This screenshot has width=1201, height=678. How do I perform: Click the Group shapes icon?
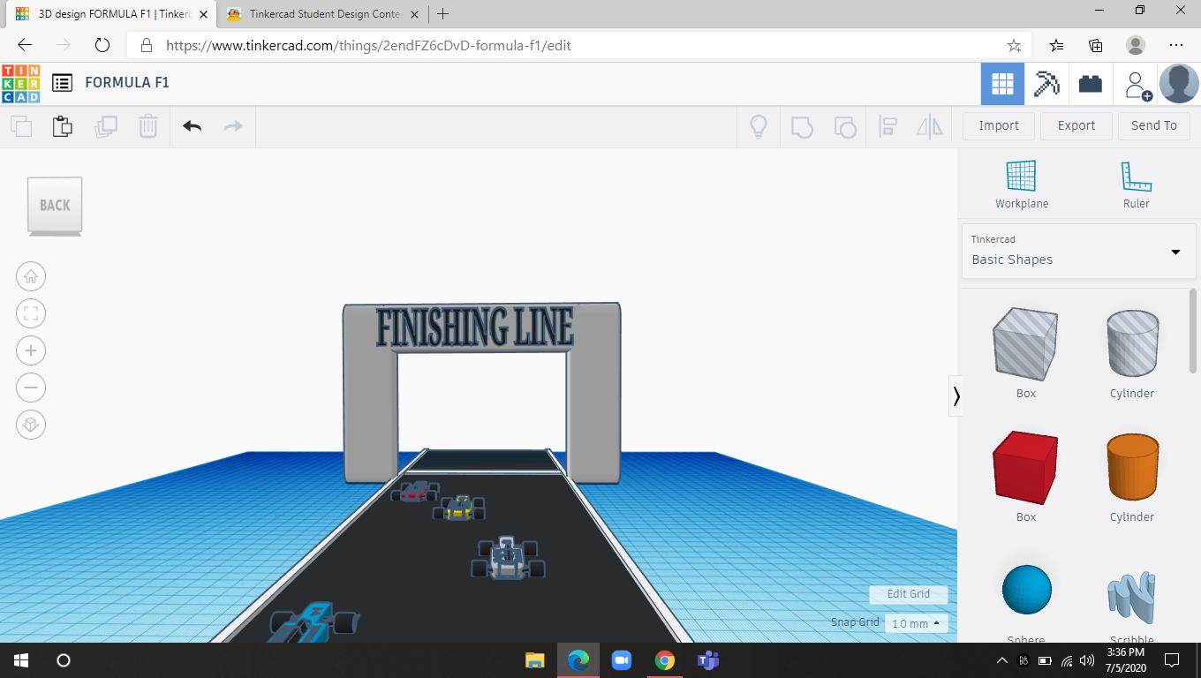tap(802, 126)
